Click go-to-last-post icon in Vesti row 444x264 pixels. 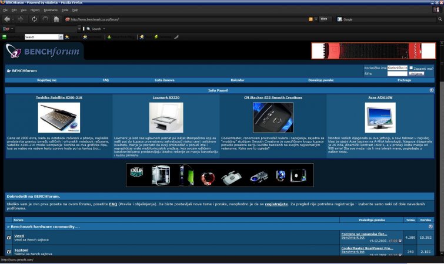click(x=400, y=241)
